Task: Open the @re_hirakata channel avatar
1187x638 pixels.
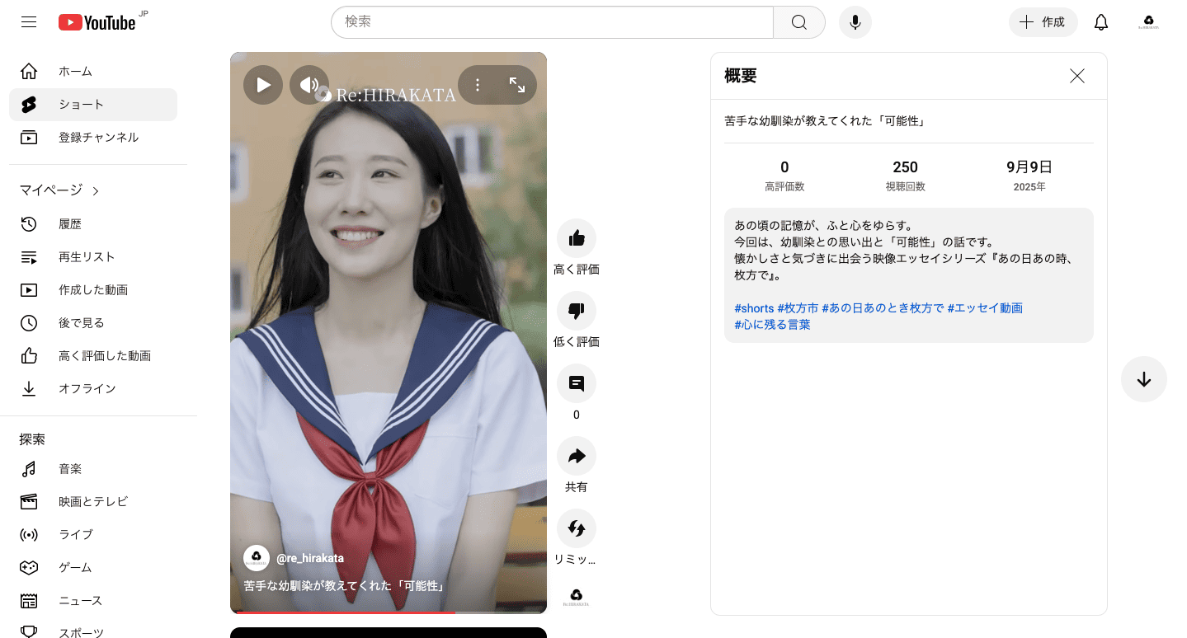Action: click(257, 558)
